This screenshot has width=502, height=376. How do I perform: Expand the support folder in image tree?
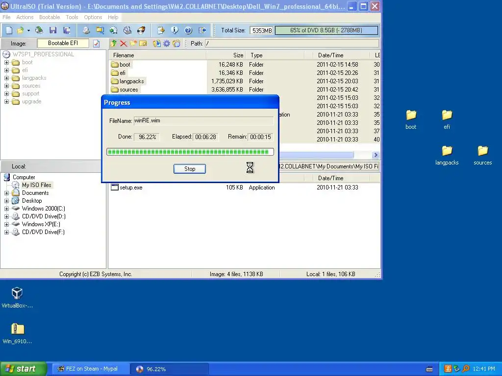coord(6,94)
